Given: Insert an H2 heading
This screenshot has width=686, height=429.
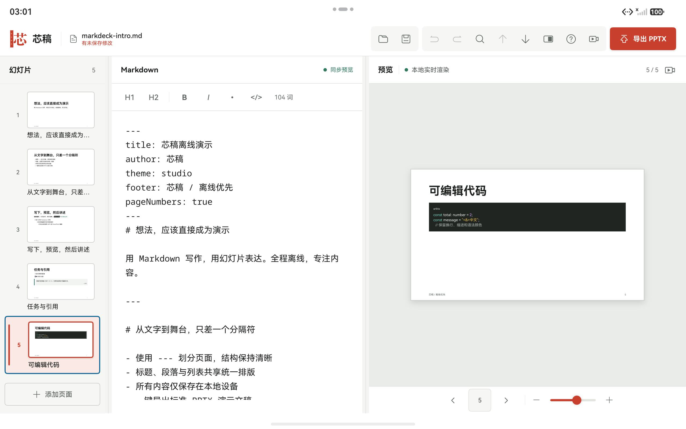Looking at the screenshot, I should [153, 97].
